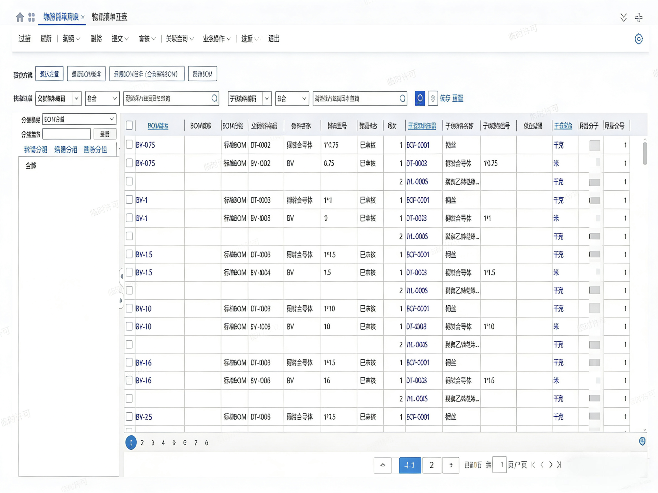This screenshot has width=658, height=493.
Task: Check the BV-25 row checkbox
Action: (x=129, y=416)
